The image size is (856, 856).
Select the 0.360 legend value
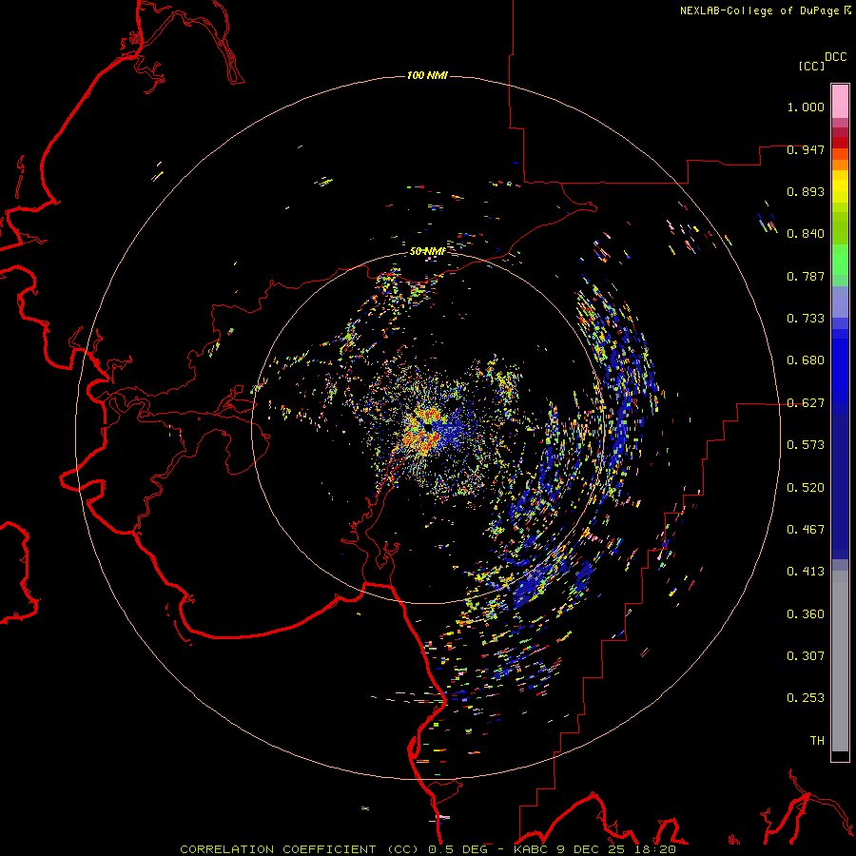click(806, 614)
